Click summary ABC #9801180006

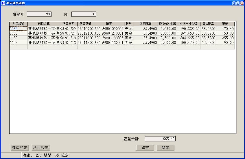click(109, 38)
